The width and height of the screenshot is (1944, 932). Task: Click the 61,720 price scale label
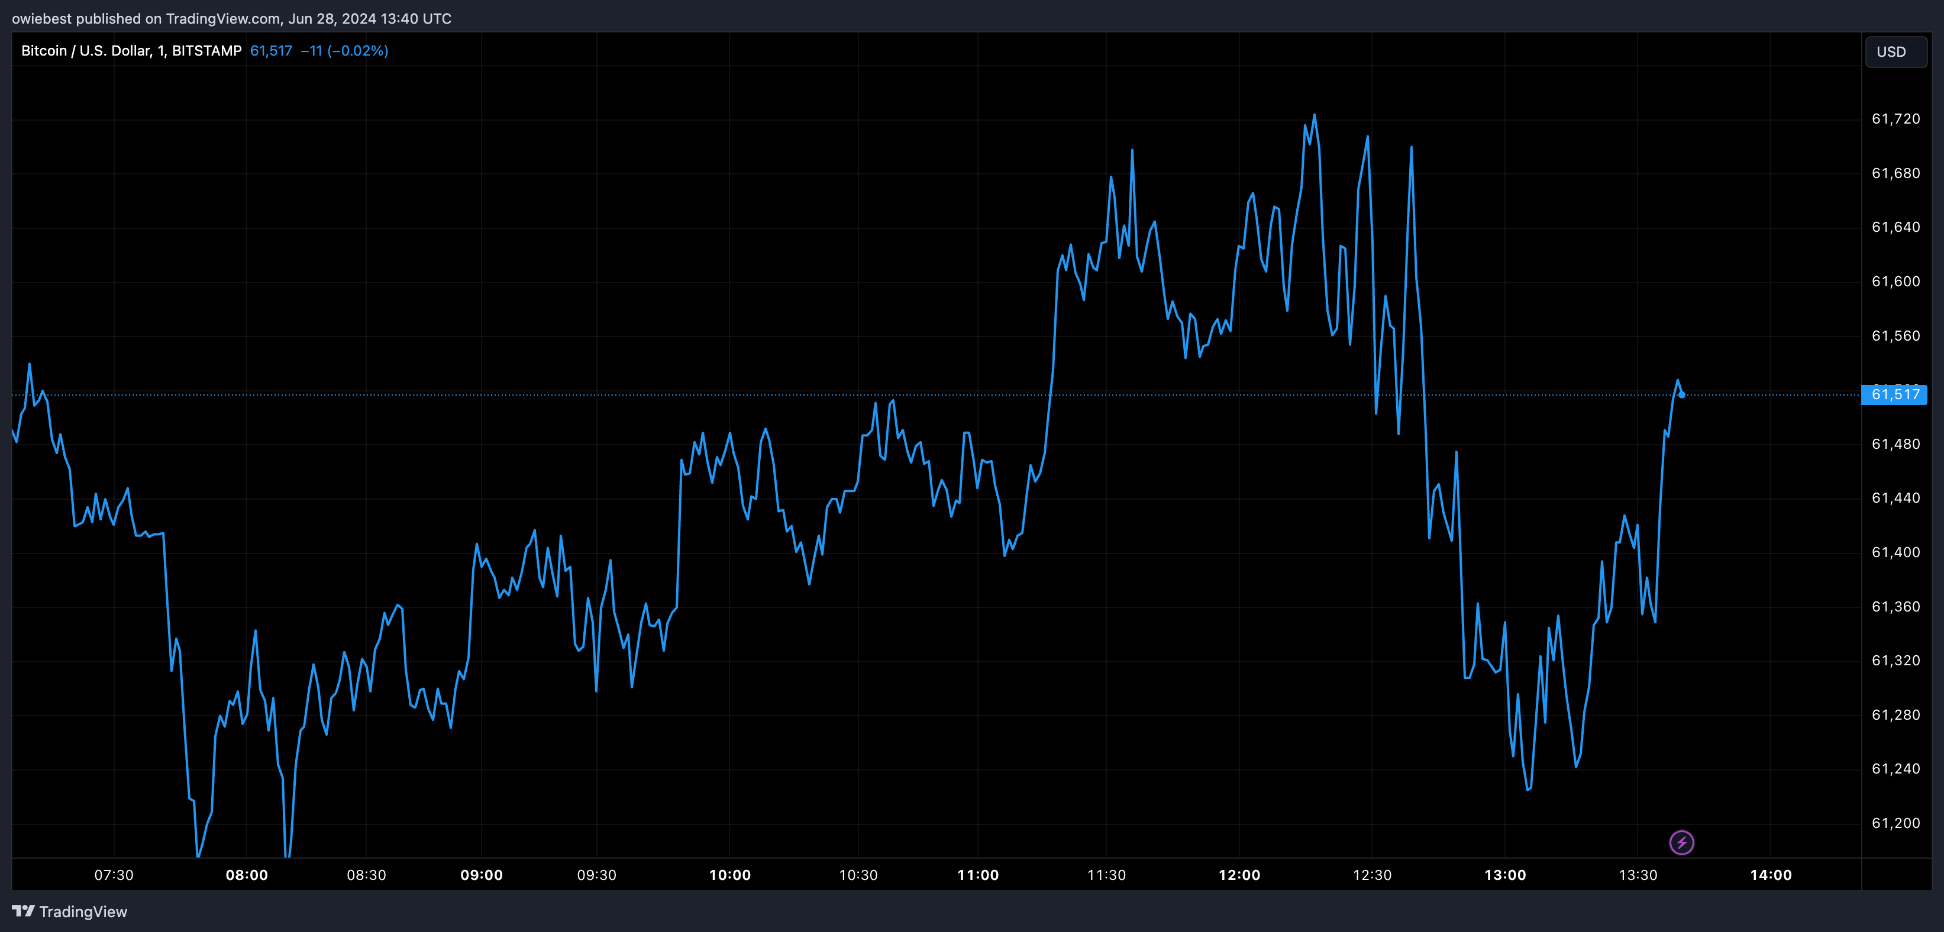click(1895, 118)
